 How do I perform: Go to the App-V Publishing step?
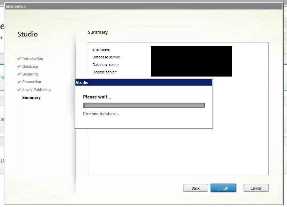click(x=36, y=90)
